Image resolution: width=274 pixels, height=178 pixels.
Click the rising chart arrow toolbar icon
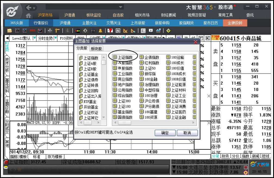(x=158, y=31)
